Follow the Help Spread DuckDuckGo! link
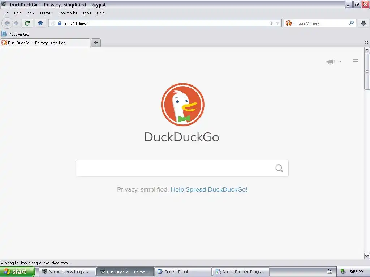 [209, 189]
